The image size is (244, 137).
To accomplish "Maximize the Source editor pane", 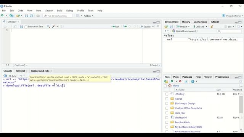I will point(158,22).
